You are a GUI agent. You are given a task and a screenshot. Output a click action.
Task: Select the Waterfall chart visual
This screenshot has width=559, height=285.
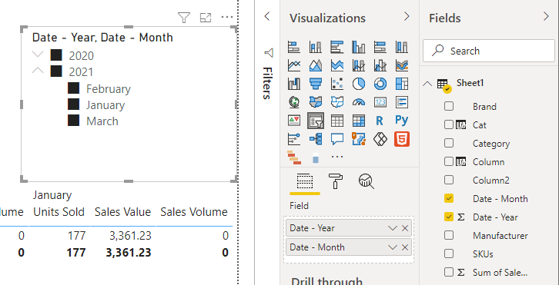[x=294, y=84]
